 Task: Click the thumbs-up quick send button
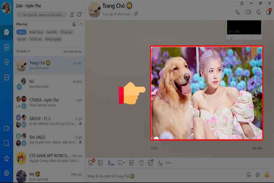click(267, 175)
